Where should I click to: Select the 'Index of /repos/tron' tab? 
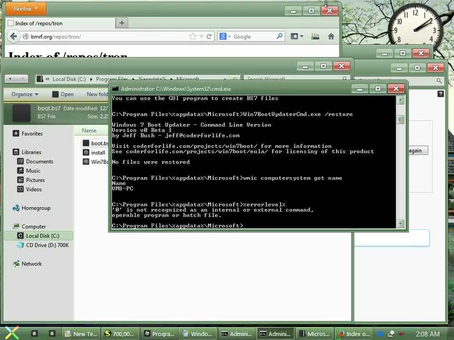pos(60,23)
